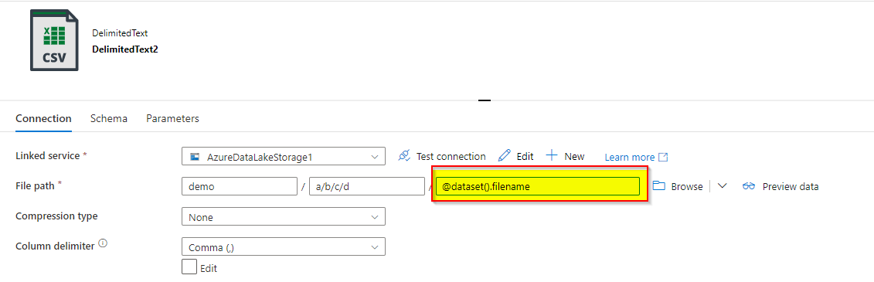This screenshot has height=282, width=874.
Task: Click the Browse folder icon
Action: (659, 185)
